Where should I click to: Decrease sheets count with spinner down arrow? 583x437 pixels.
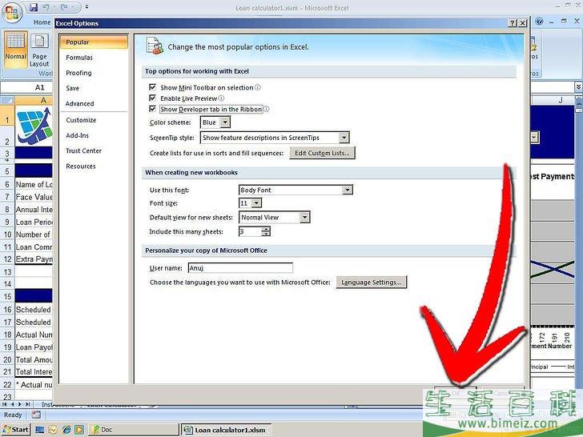pyautogui.click(x=266, y=234)
